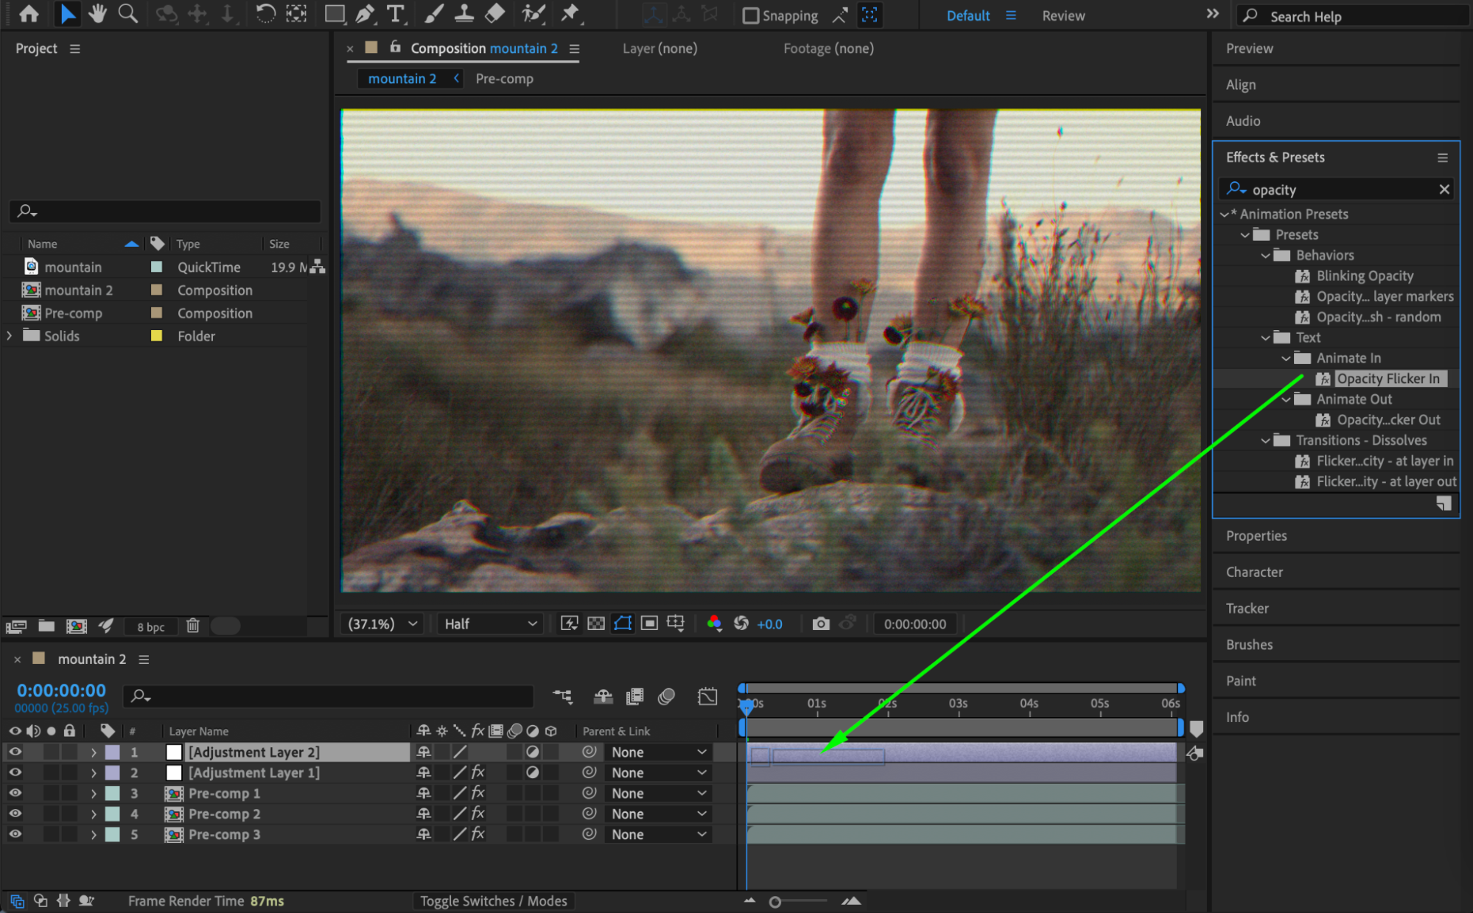Select the Eraser tool
Image resolution: width=1473 pixels, height=913 pixels.
point(495,14)
